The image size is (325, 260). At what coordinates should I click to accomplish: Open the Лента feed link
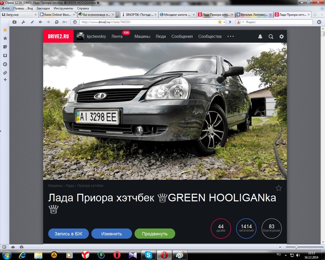(x=117, y=36)
